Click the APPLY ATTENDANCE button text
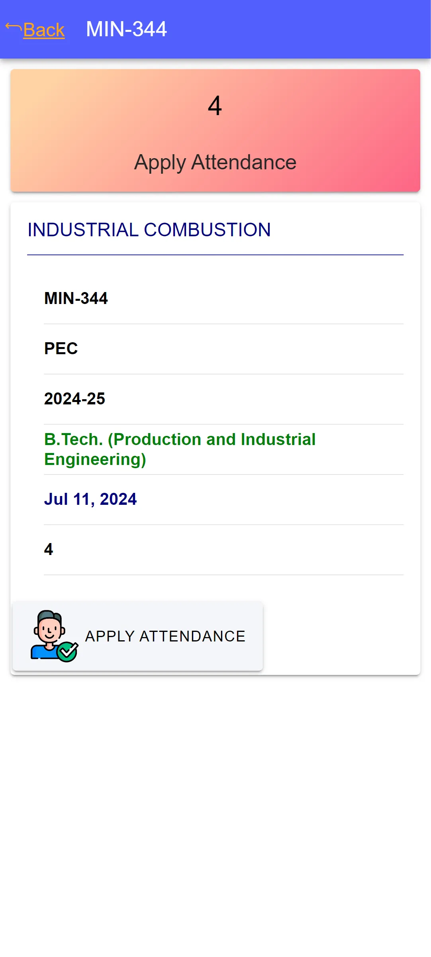Screen dimensions: 431x957 165,636
